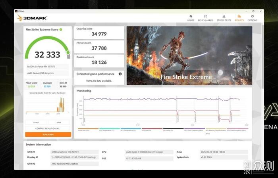The width and height of the screenshot is (278, 178).
Task: Click the orange RUN AGAIN button
Action: (48, 134)
